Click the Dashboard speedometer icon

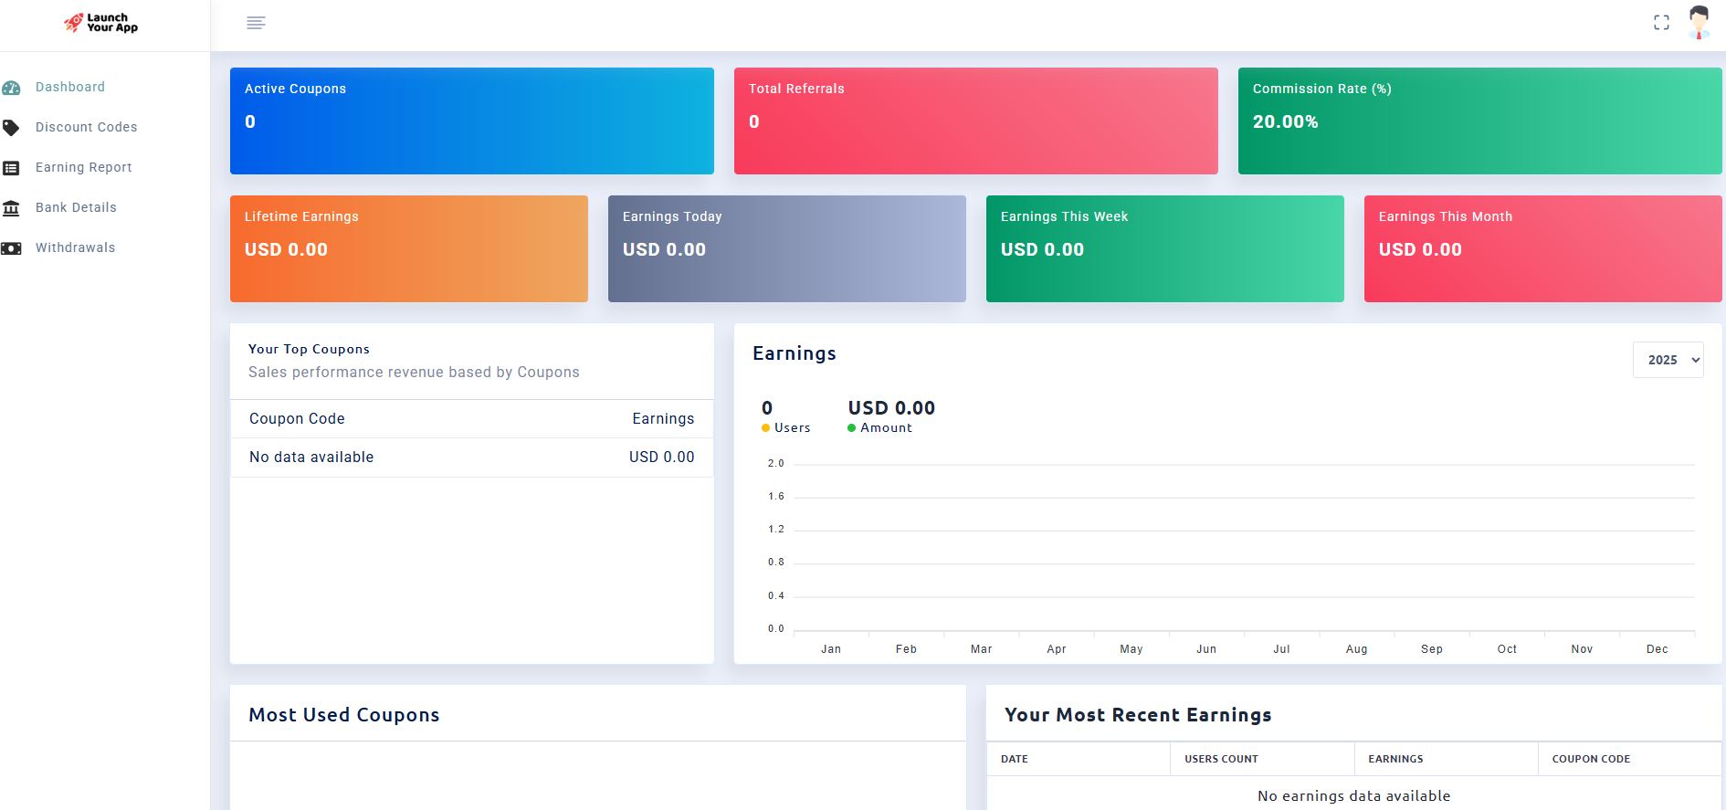tap(11, 88)
